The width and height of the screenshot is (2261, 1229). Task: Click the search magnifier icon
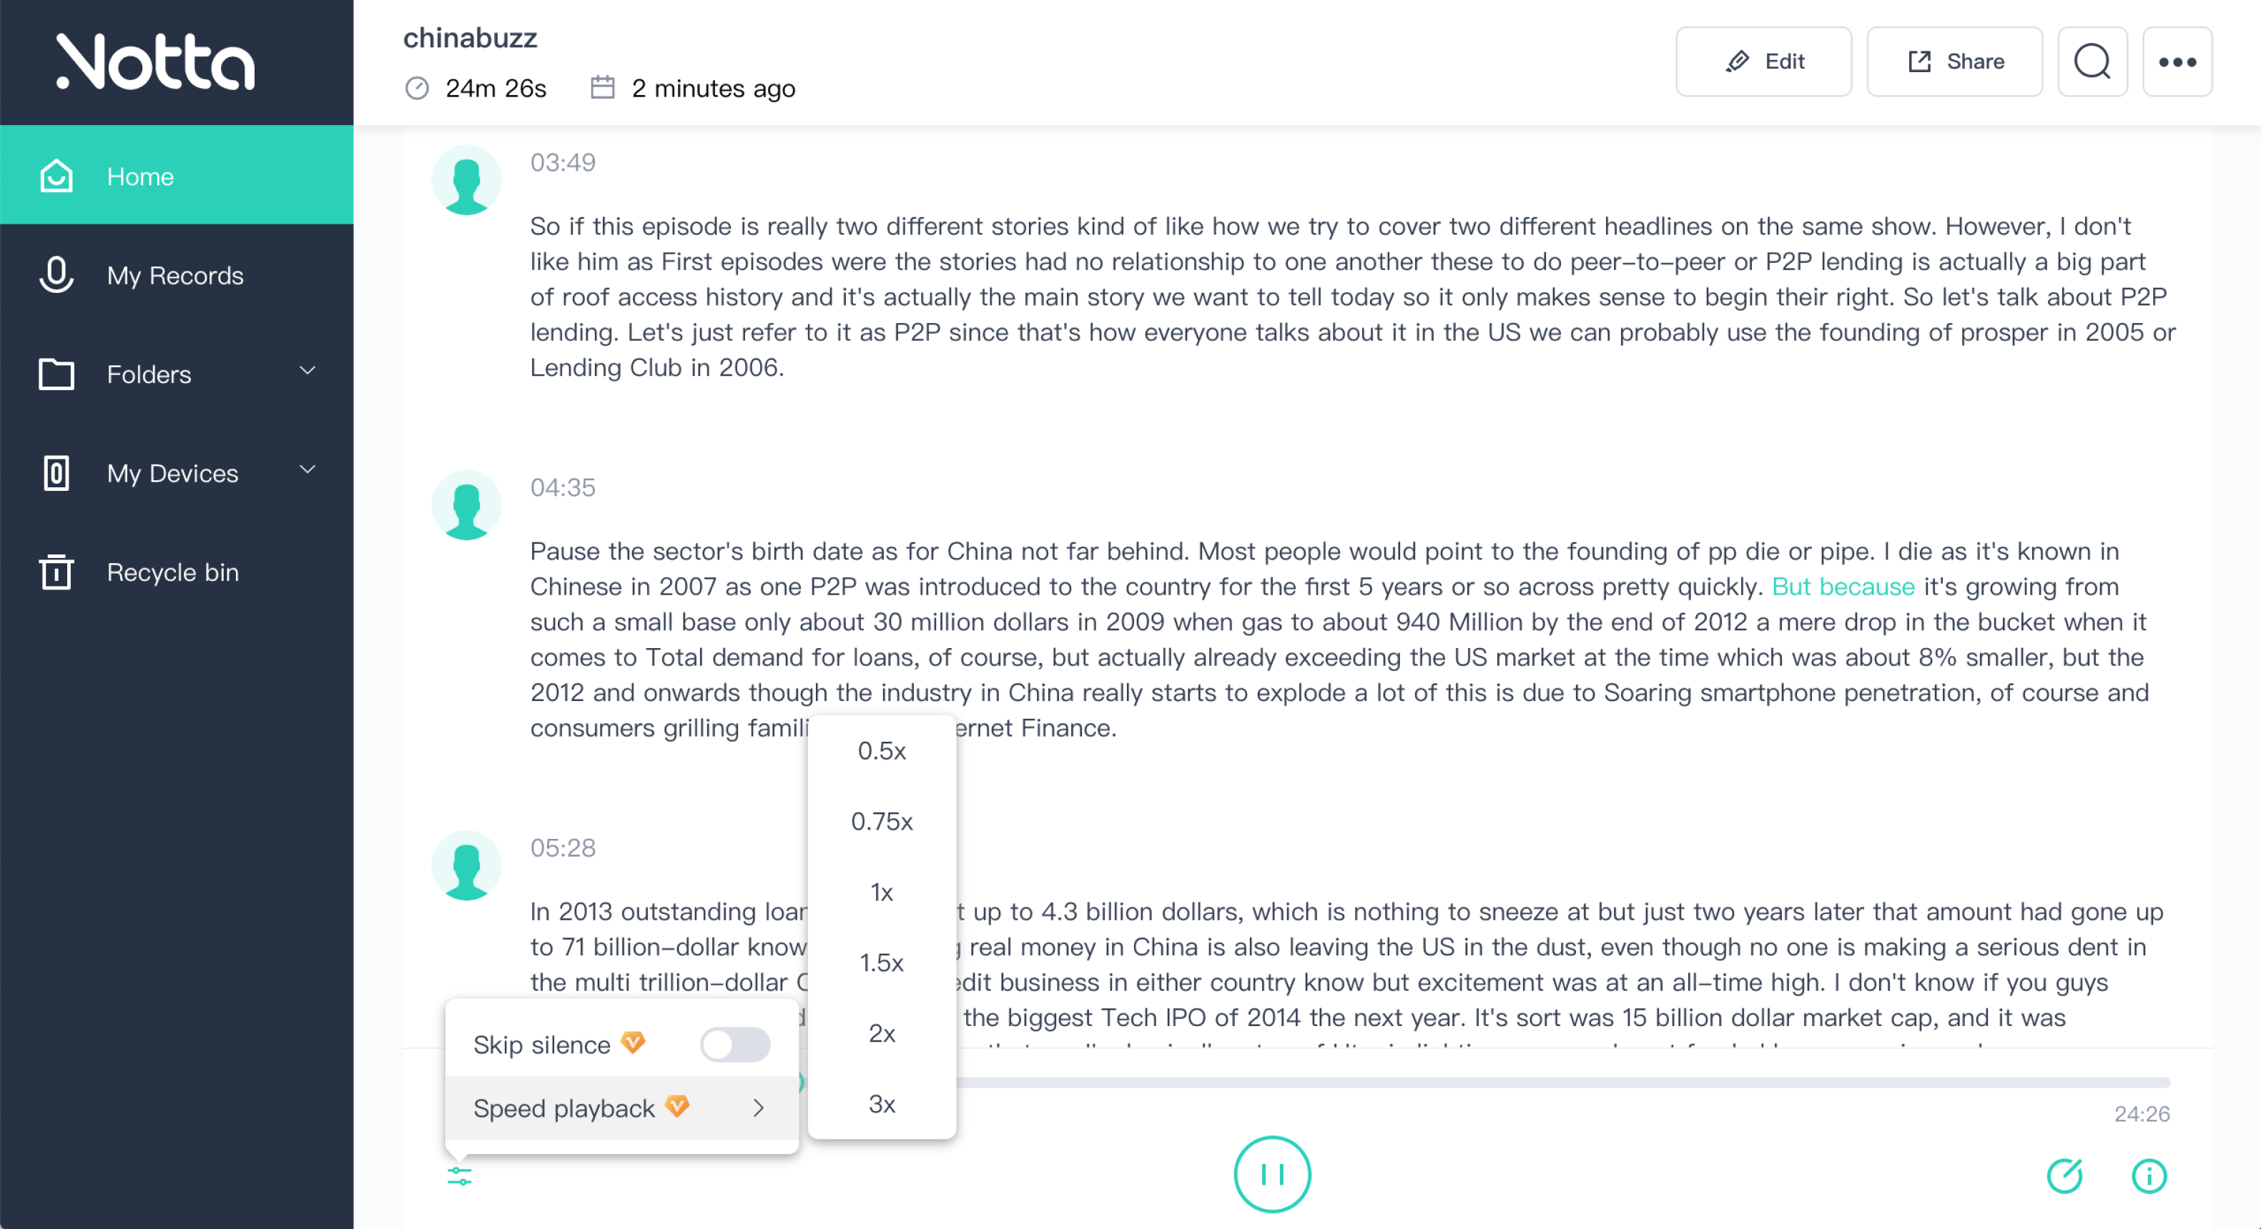tap(2092, 61)
